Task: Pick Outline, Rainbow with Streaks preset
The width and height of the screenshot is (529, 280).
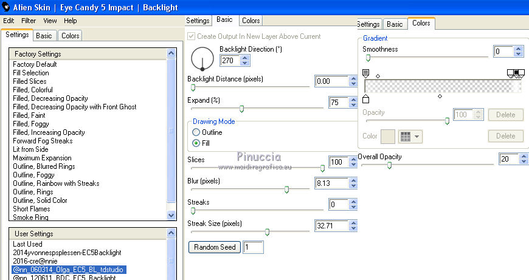Action: 56,183
